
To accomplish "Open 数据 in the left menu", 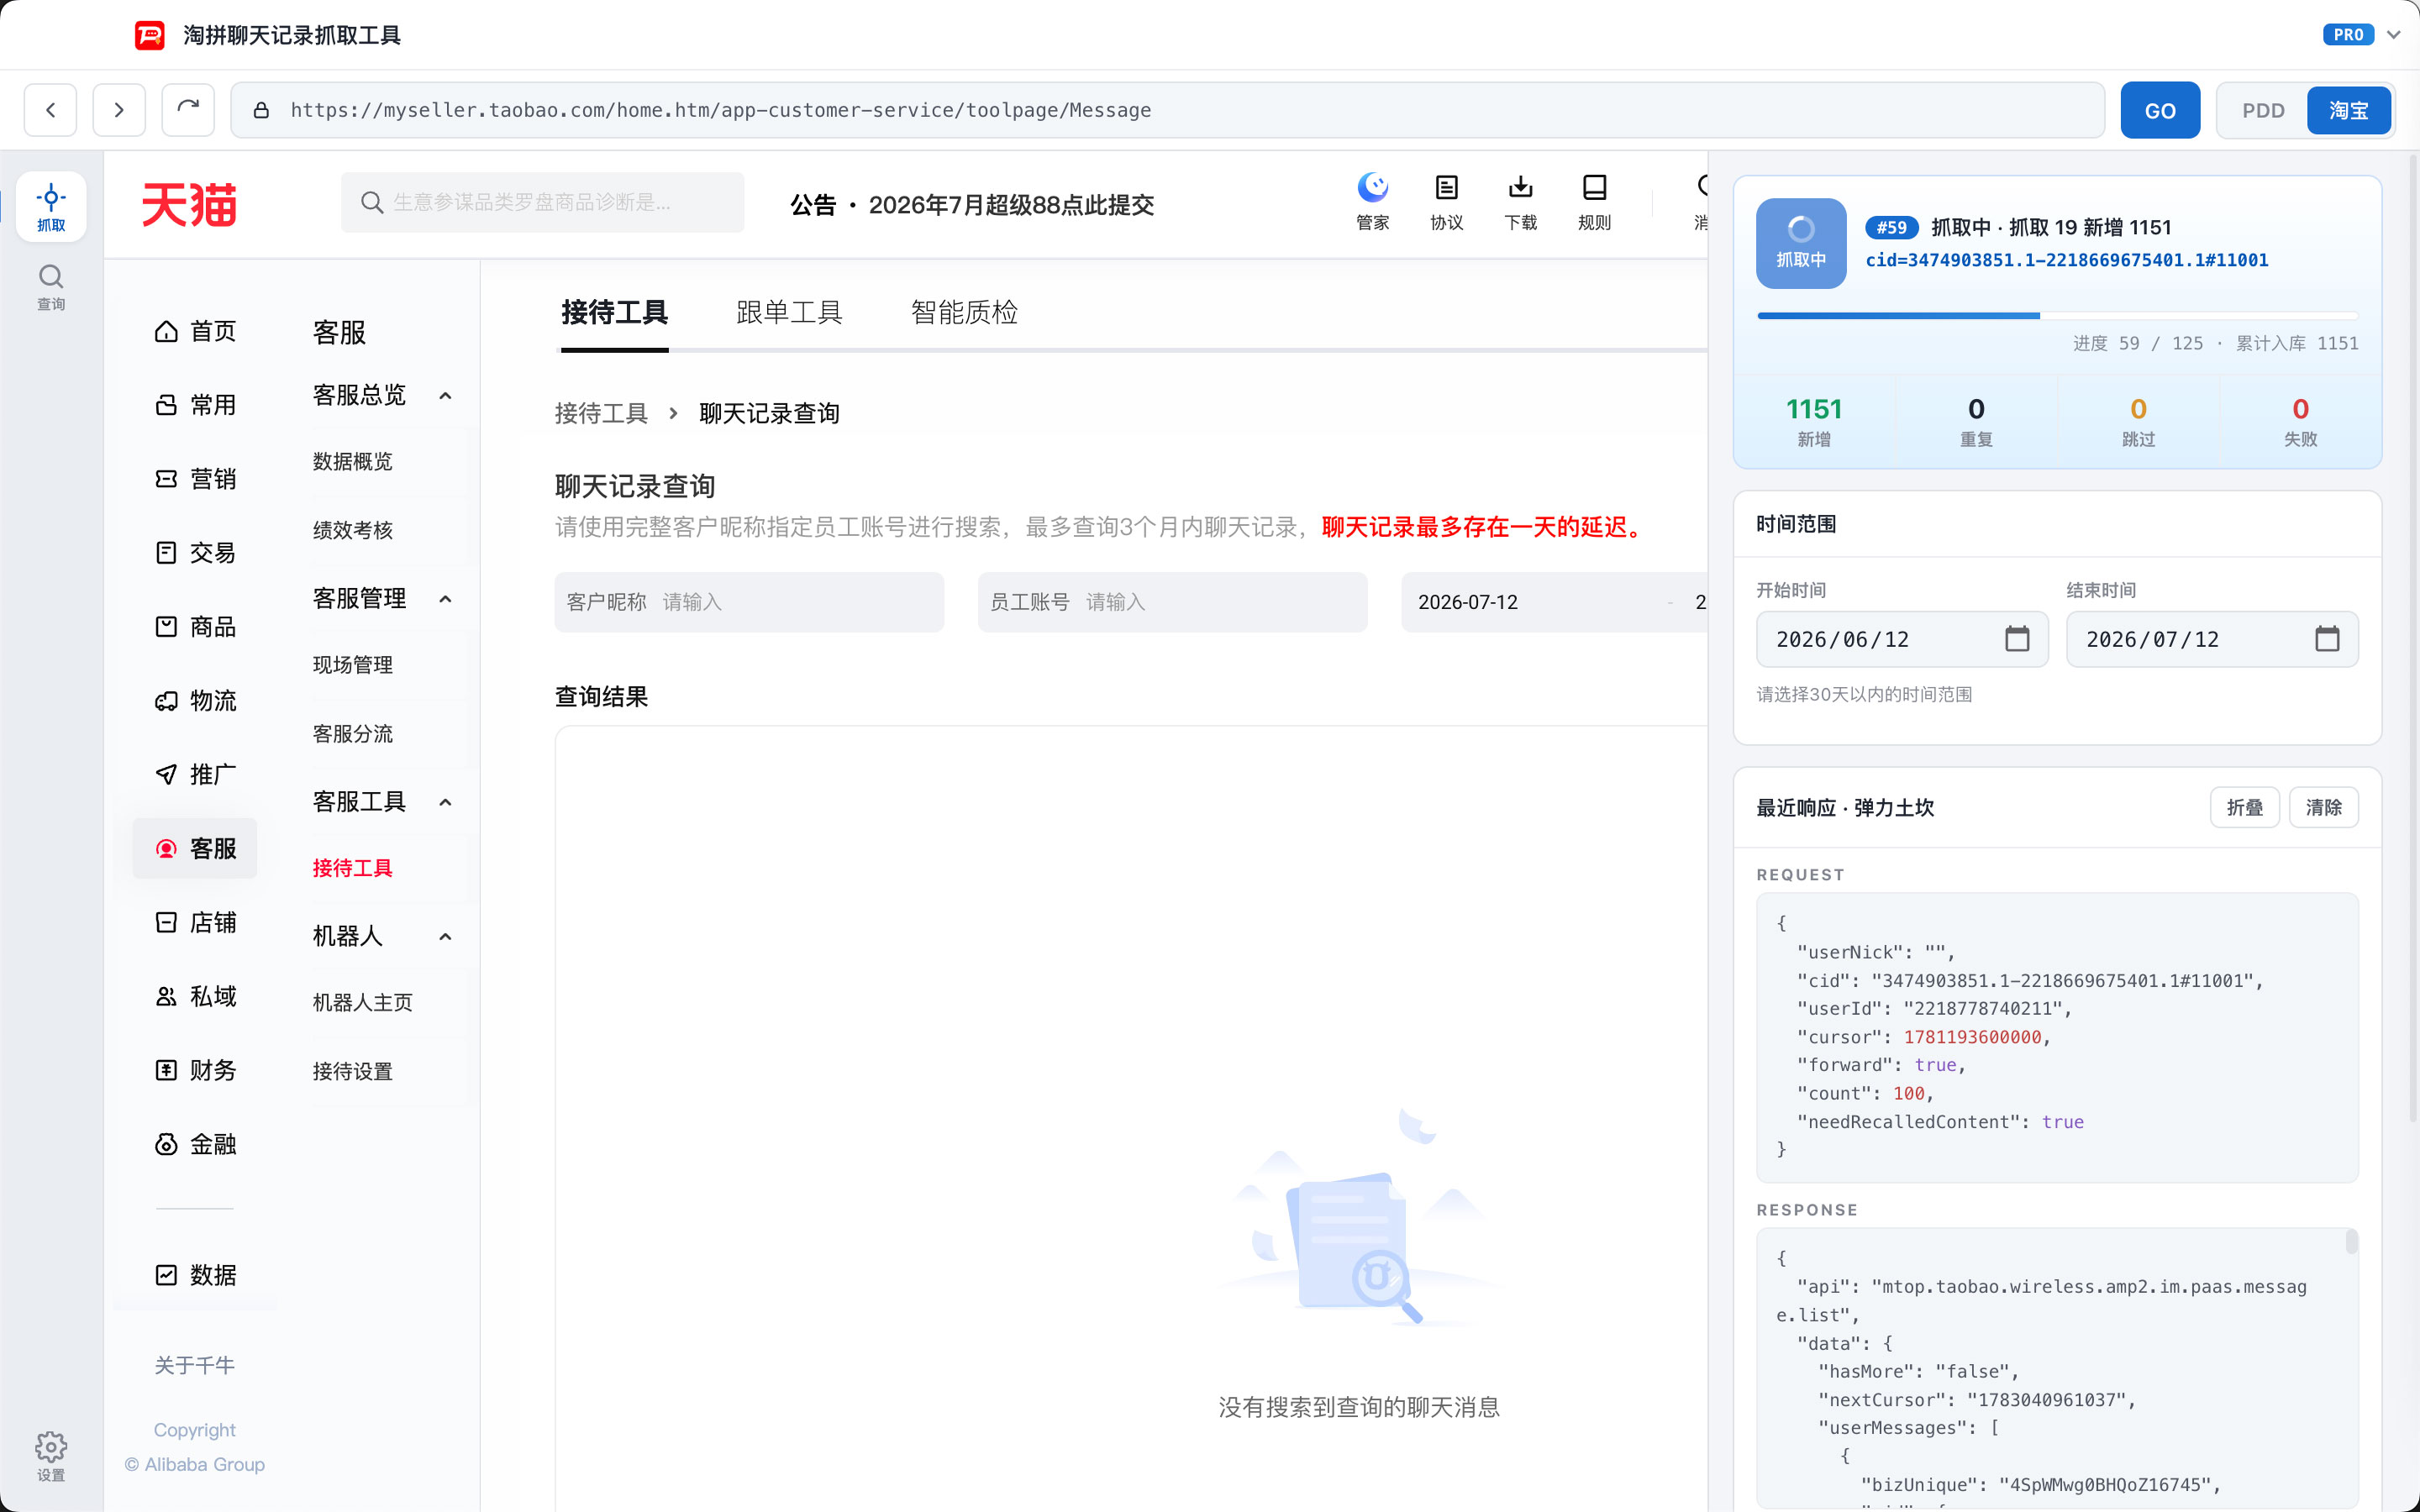I will (x=195, y=1275).
